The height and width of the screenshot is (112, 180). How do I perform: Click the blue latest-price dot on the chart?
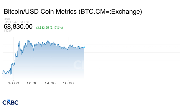pyautogui.click(x=84, y=47)
